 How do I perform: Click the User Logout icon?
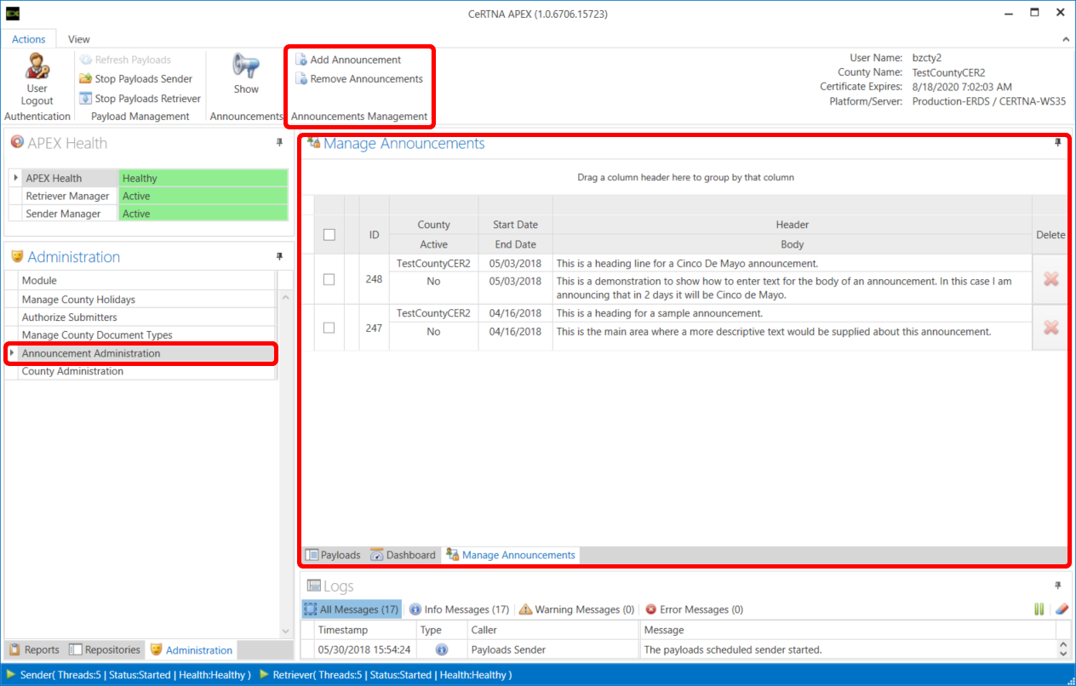click(37, 66)
